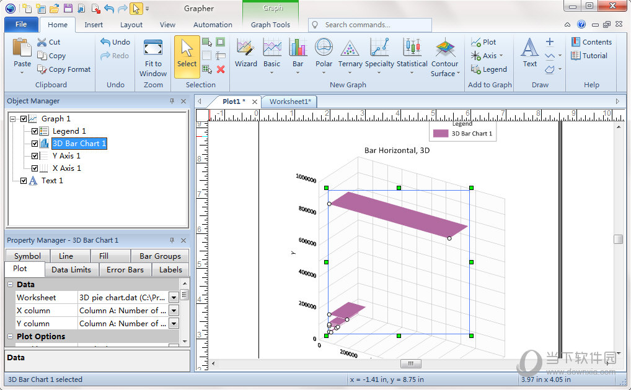631x390 pixels.
Task: Expand Paste options arrow
Action: click(22, 73)
